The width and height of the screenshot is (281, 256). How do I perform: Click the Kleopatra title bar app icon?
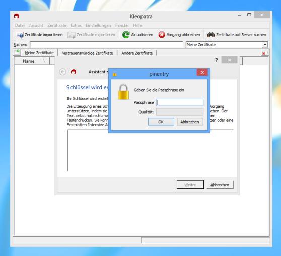tap(17, 16)
